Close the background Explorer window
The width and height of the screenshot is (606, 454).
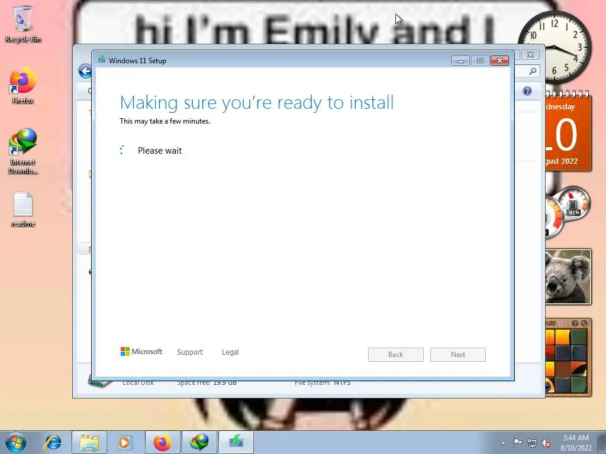(x=530, y=55)
